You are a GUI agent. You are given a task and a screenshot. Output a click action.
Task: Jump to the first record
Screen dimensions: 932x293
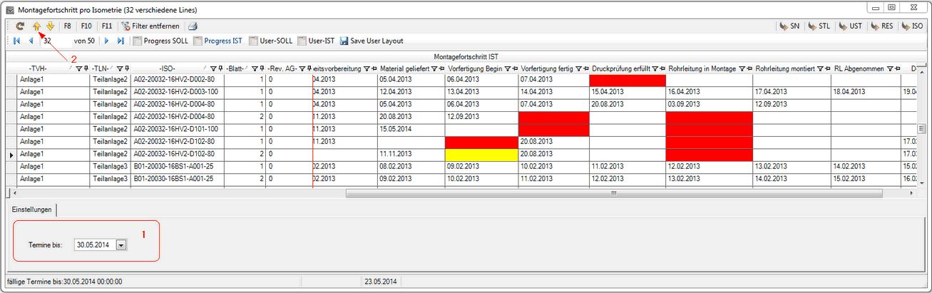click(x=16, y=41)
